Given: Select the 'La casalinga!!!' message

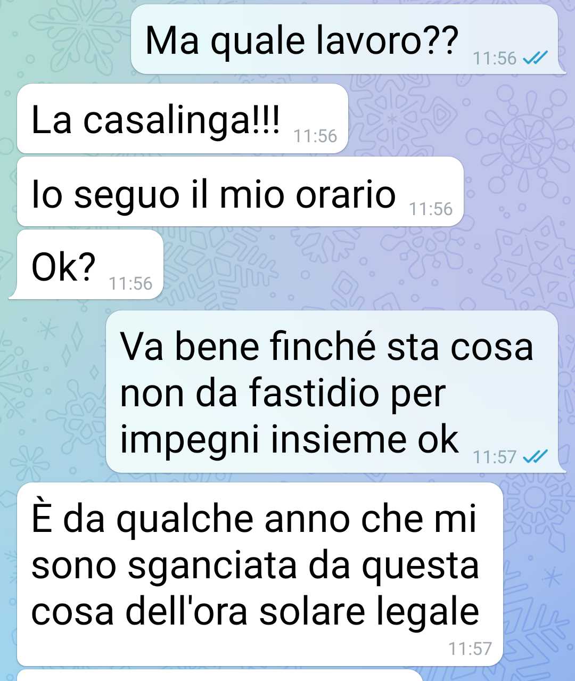Looking at the screenshot, I should [x=183, y=118].
